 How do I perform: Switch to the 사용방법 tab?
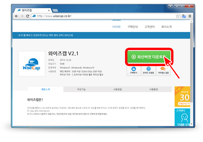[117, 89]
